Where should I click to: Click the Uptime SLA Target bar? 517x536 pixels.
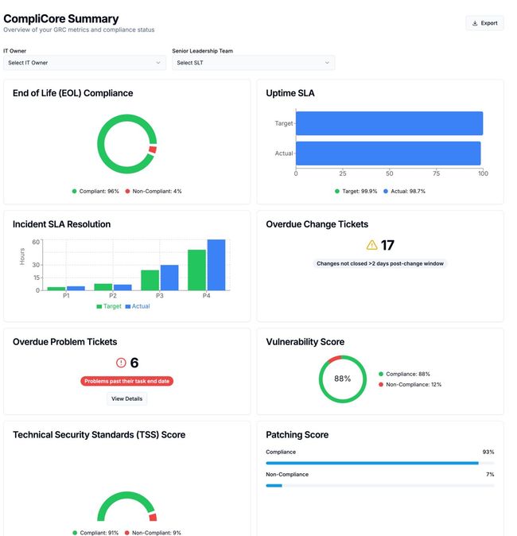tap(389, 123)
